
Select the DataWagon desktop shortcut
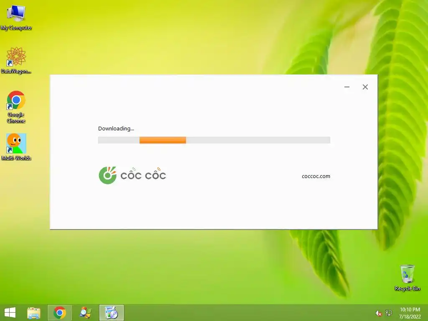coord(16,60)
